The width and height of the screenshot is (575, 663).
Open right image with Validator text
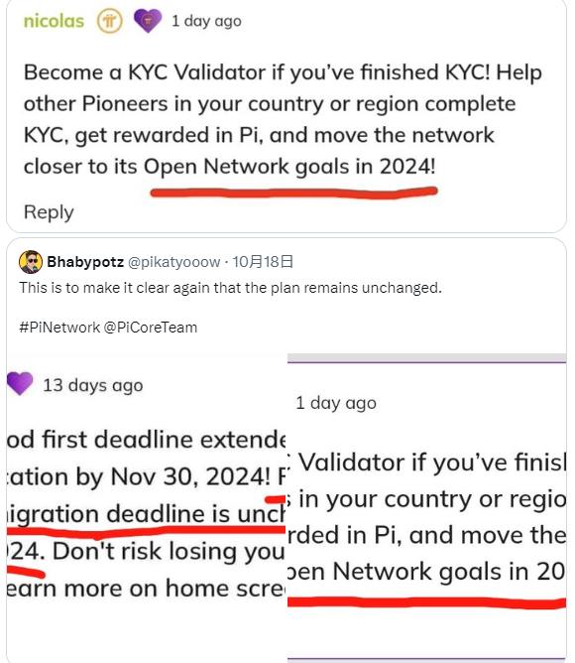click(x=426, y=507)
